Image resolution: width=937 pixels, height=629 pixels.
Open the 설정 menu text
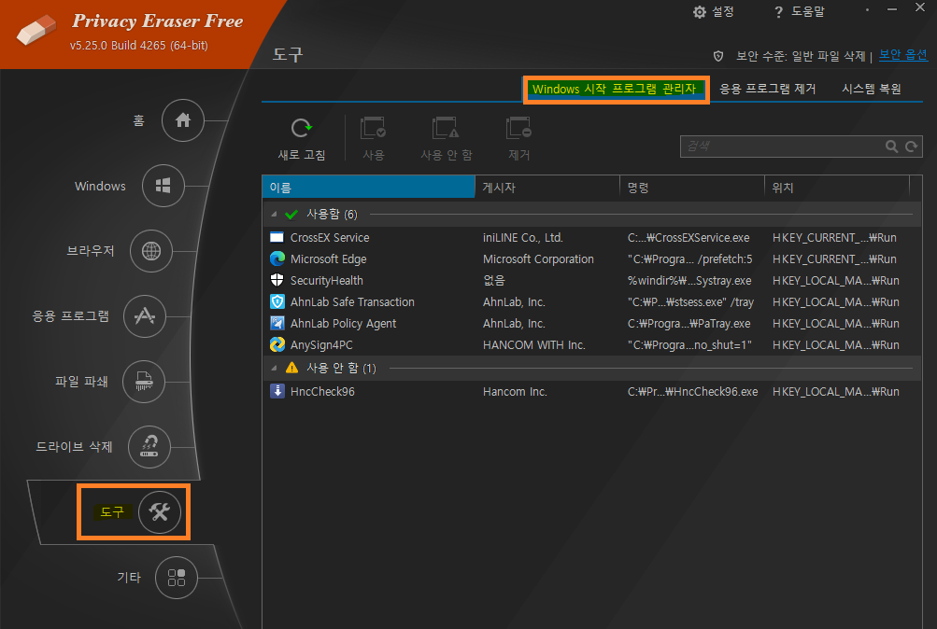pos(723,12)
